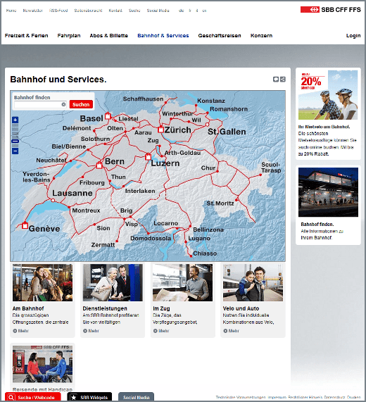Click the map zoom in plus button
The width and height of the screenshot is (366, 402).
[x=15, y=120]
